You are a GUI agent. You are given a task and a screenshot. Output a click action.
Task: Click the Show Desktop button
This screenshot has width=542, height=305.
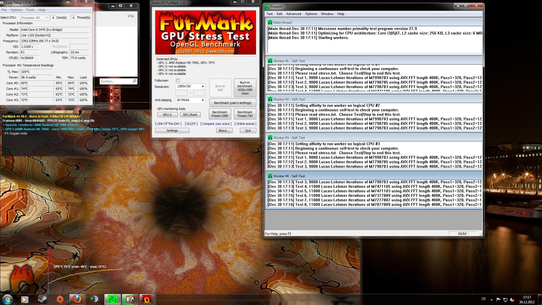point(540,300)
